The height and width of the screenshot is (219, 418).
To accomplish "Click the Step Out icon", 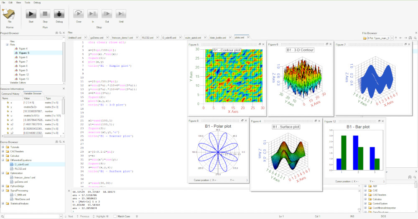I will [x=107, y=14].
